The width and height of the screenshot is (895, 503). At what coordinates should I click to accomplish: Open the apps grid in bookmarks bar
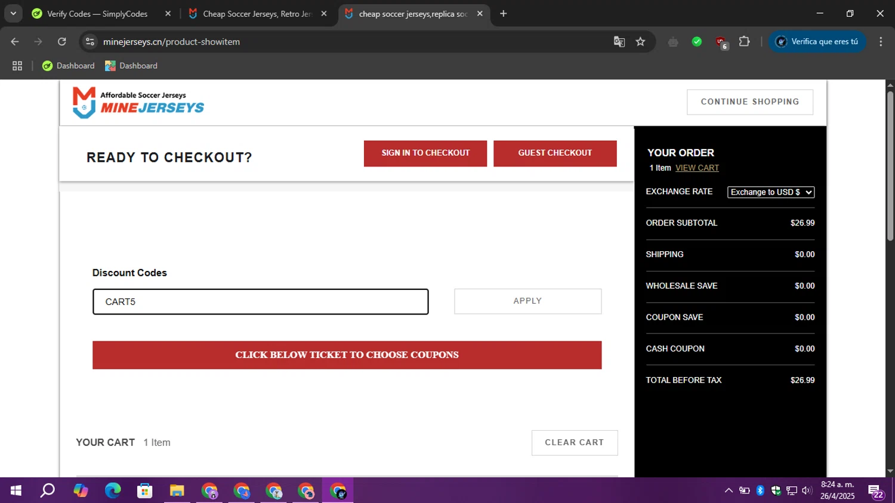coord(17,66)
